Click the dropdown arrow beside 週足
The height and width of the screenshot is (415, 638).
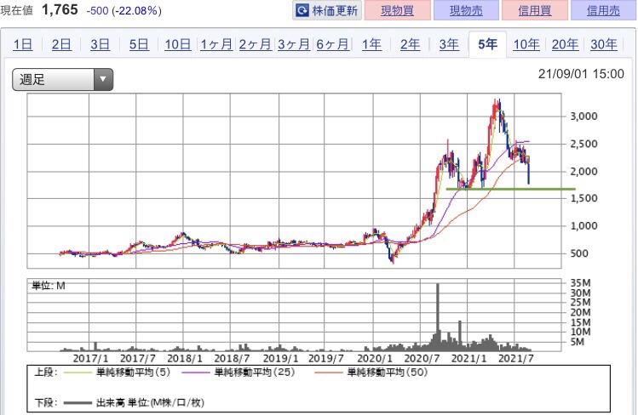(103, 79)
